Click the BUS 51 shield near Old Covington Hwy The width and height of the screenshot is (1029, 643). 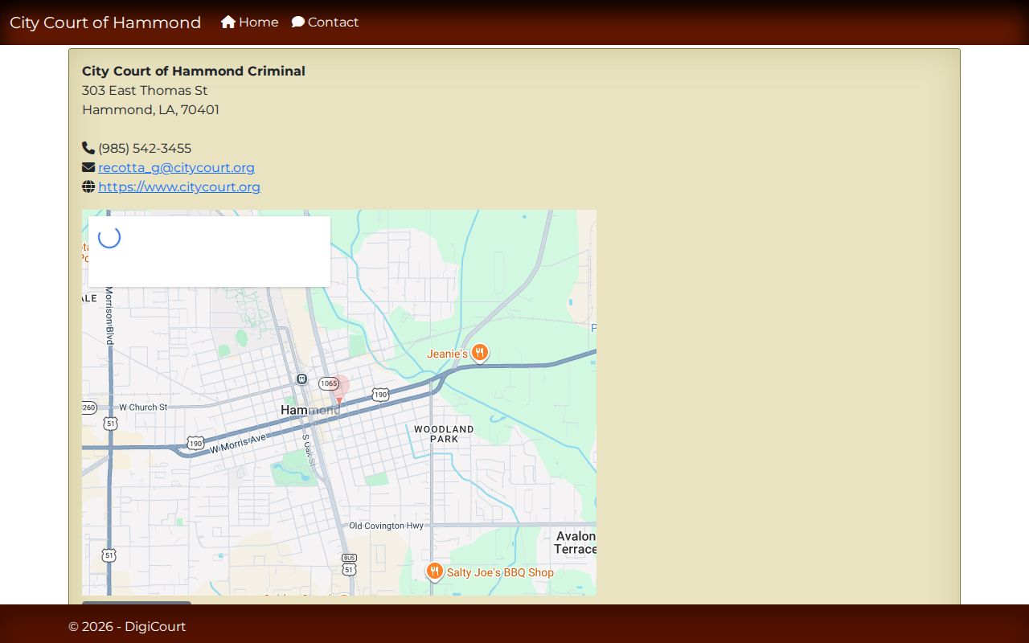[x=349, y=564]
